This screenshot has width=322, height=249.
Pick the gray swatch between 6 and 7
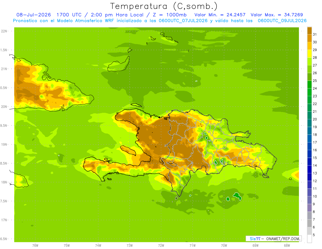(x=309, y=223)
